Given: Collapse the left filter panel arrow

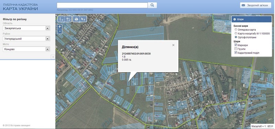Looking at the screenshot, I should coord(53,57).
